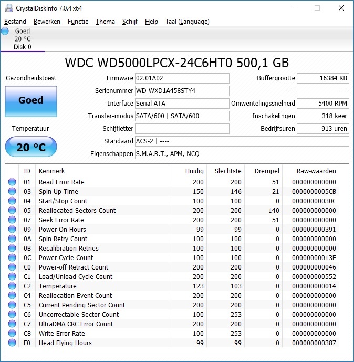The height and width of the screenshot is (362, 354).
Task: Click the status orb for UltraDMA CRC Error Count
Action: [12, 324]
